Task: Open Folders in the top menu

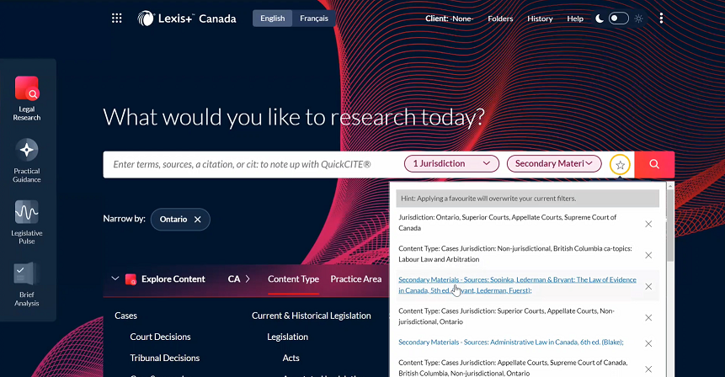Action: pyautogui.click(x=500, y=19)
